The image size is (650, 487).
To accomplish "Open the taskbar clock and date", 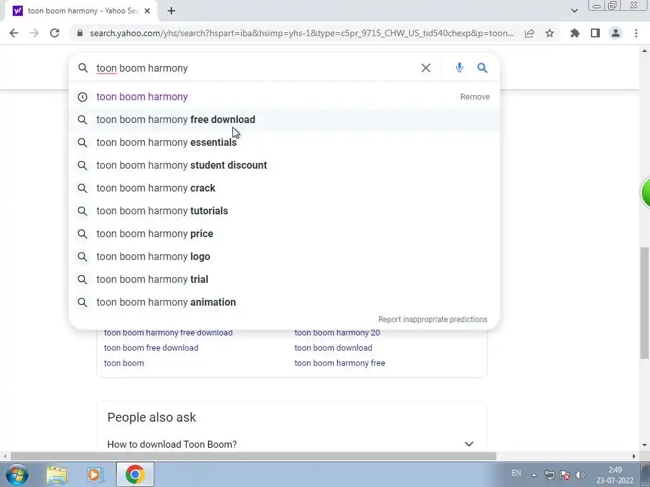I will coord(615,475).
